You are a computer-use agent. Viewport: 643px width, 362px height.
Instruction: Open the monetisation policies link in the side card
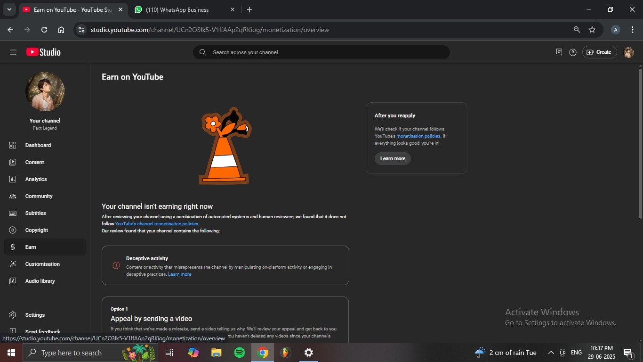point(418,136)
